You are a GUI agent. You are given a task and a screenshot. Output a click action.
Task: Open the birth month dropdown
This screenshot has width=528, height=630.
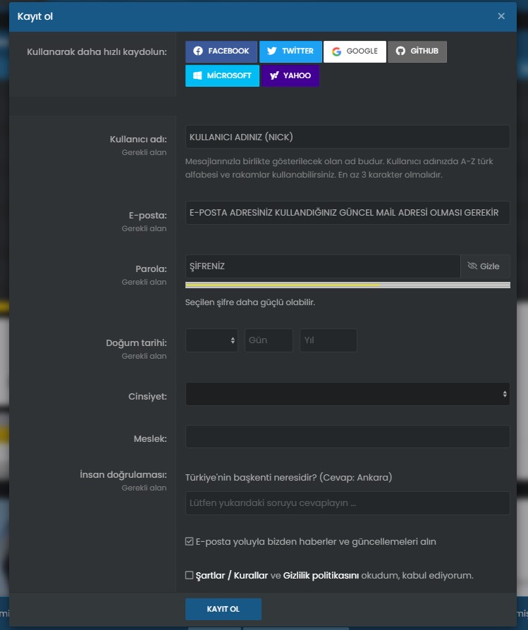(211, 340)
